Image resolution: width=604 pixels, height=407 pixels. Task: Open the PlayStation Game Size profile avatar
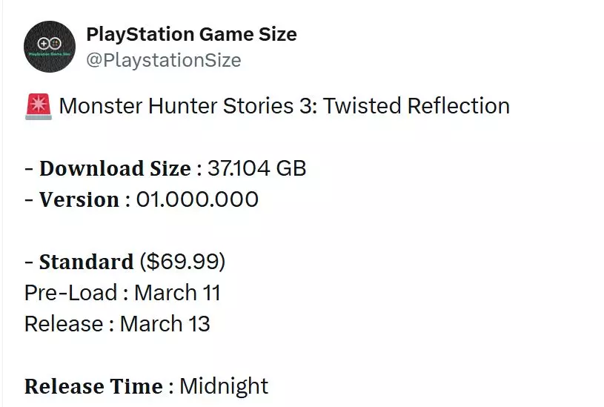[x=50, y=47]
